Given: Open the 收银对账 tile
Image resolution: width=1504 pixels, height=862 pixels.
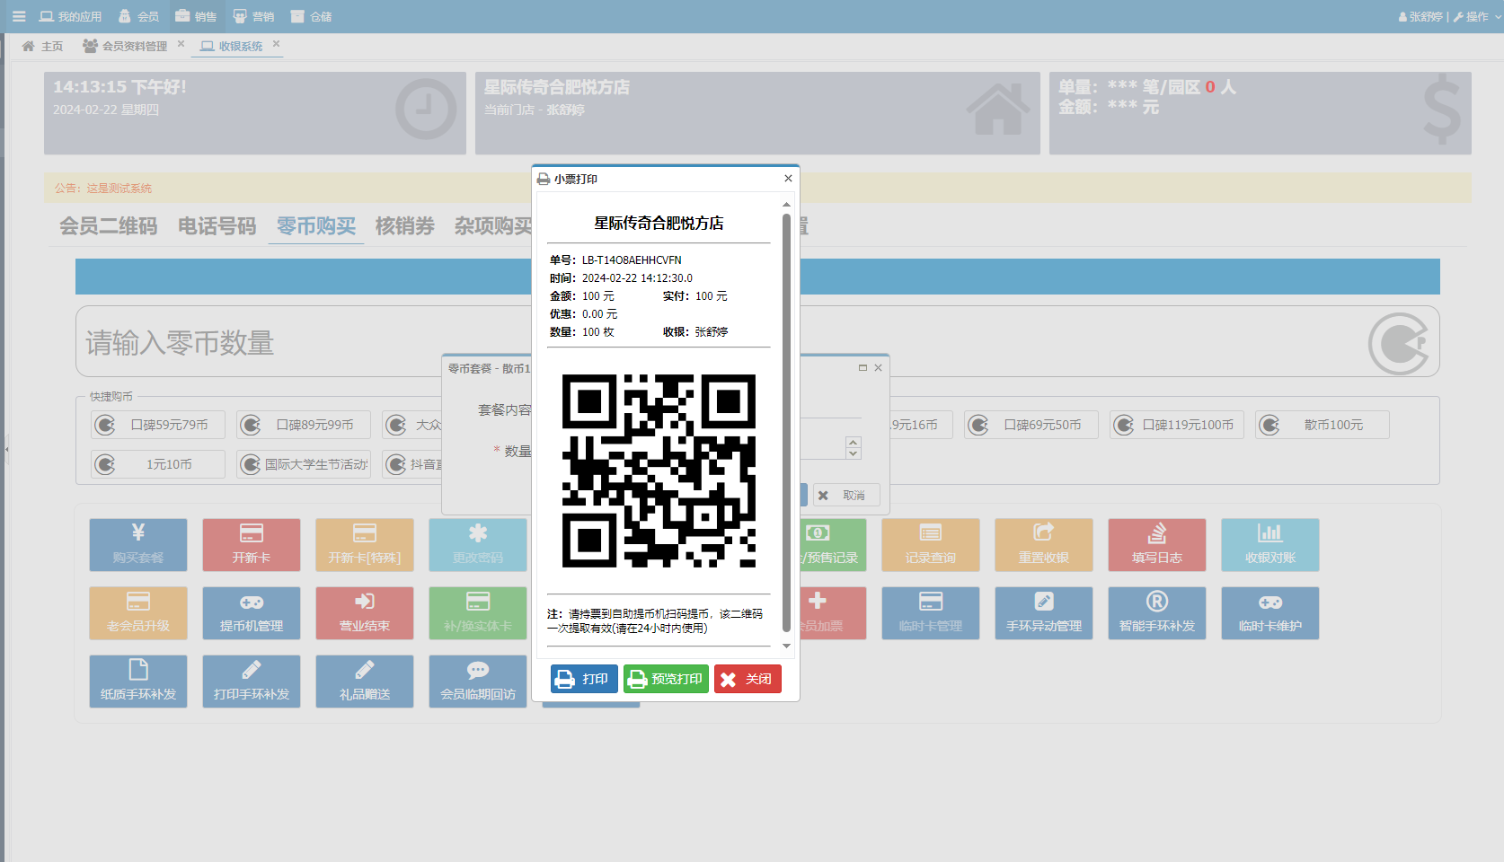Looking at the screenshot, I should pos(1270,545).
